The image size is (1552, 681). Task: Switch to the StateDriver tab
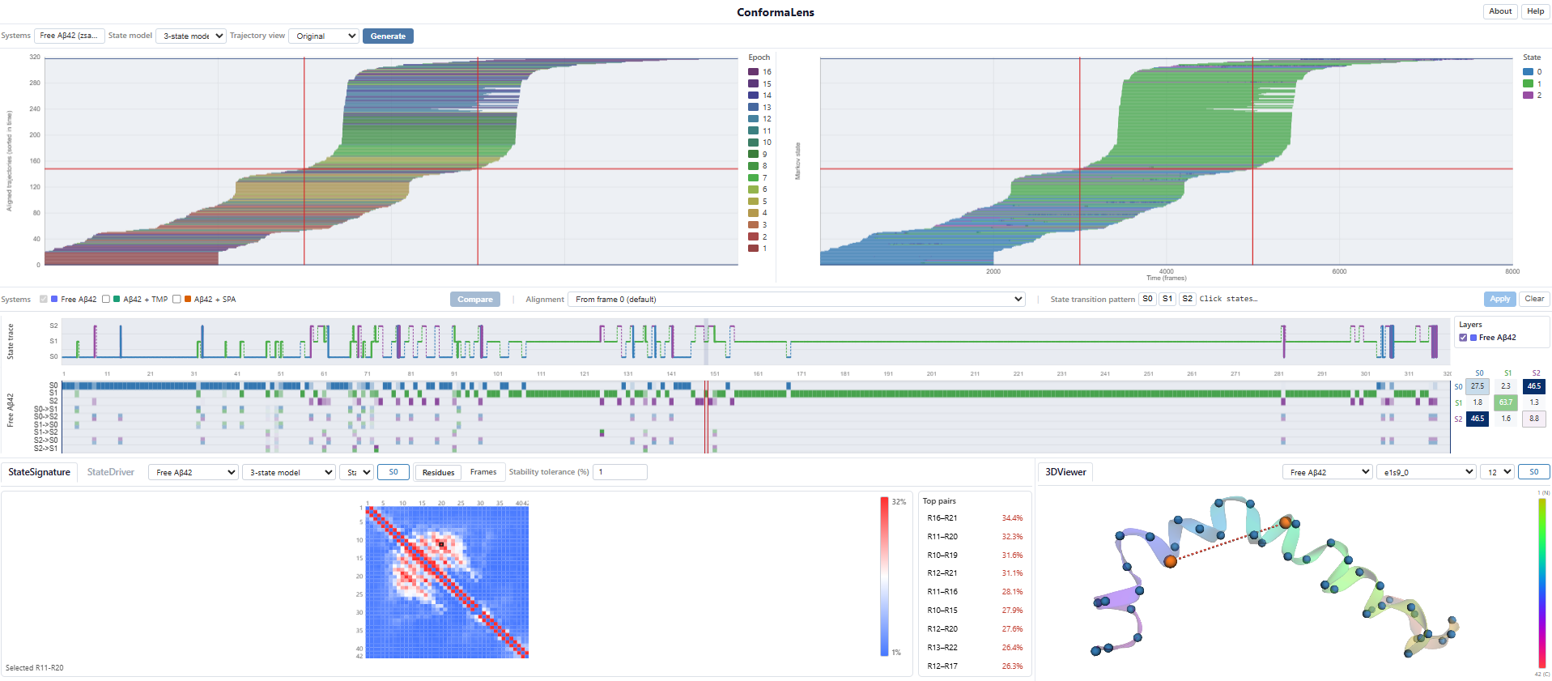click(x=111, y=472)
